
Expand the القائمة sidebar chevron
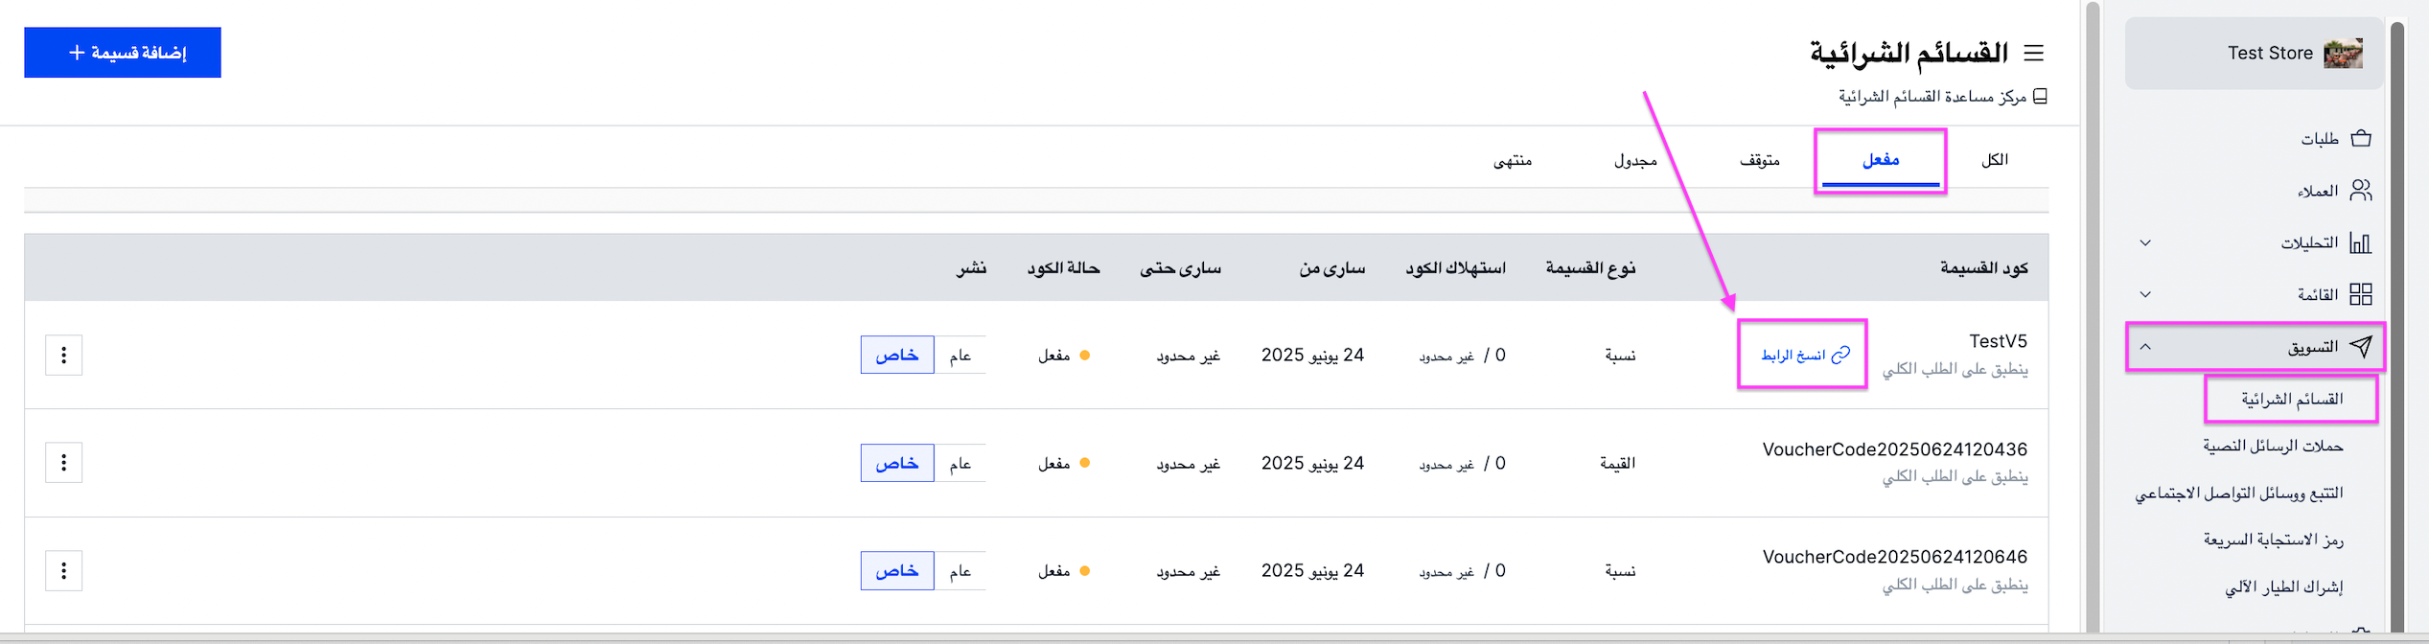click(x=2146, y=294)
